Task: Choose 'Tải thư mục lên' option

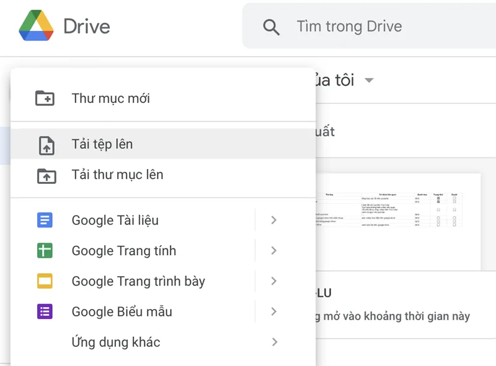Action: 163,175
